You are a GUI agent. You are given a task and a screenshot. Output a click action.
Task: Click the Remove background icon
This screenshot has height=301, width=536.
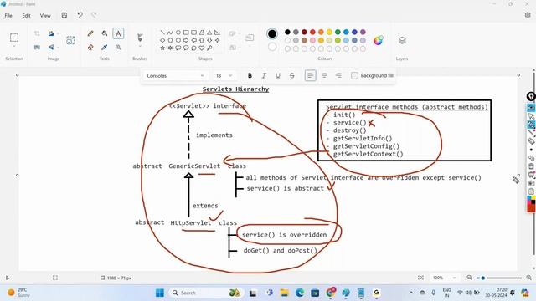tap(70, 40)
